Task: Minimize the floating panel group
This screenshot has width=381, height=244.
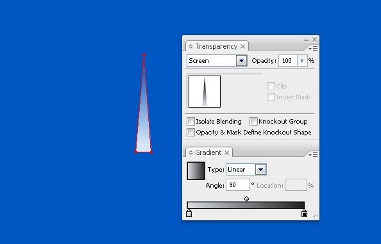Action: coord(306,40)
